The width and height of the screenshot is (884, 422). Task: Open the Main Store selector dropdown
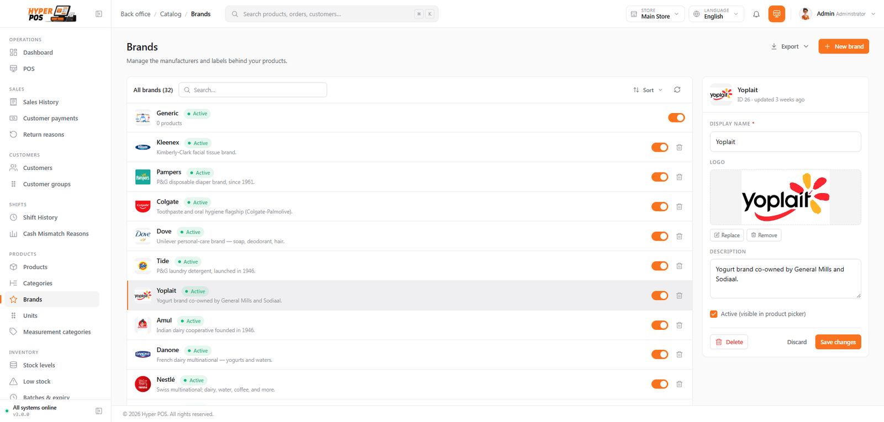[655, 14]
